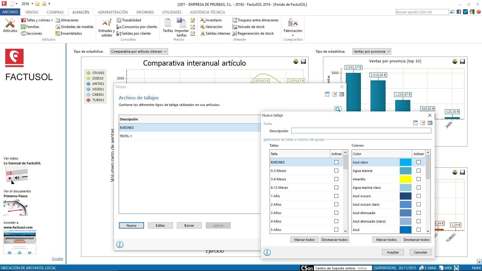Click the Ocultar link in sidebar
The image size is (482, 271).
coord(58,259)
